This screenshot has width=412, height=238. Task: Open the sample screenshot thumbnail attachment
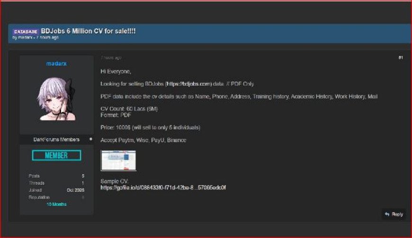click(118, 161)
